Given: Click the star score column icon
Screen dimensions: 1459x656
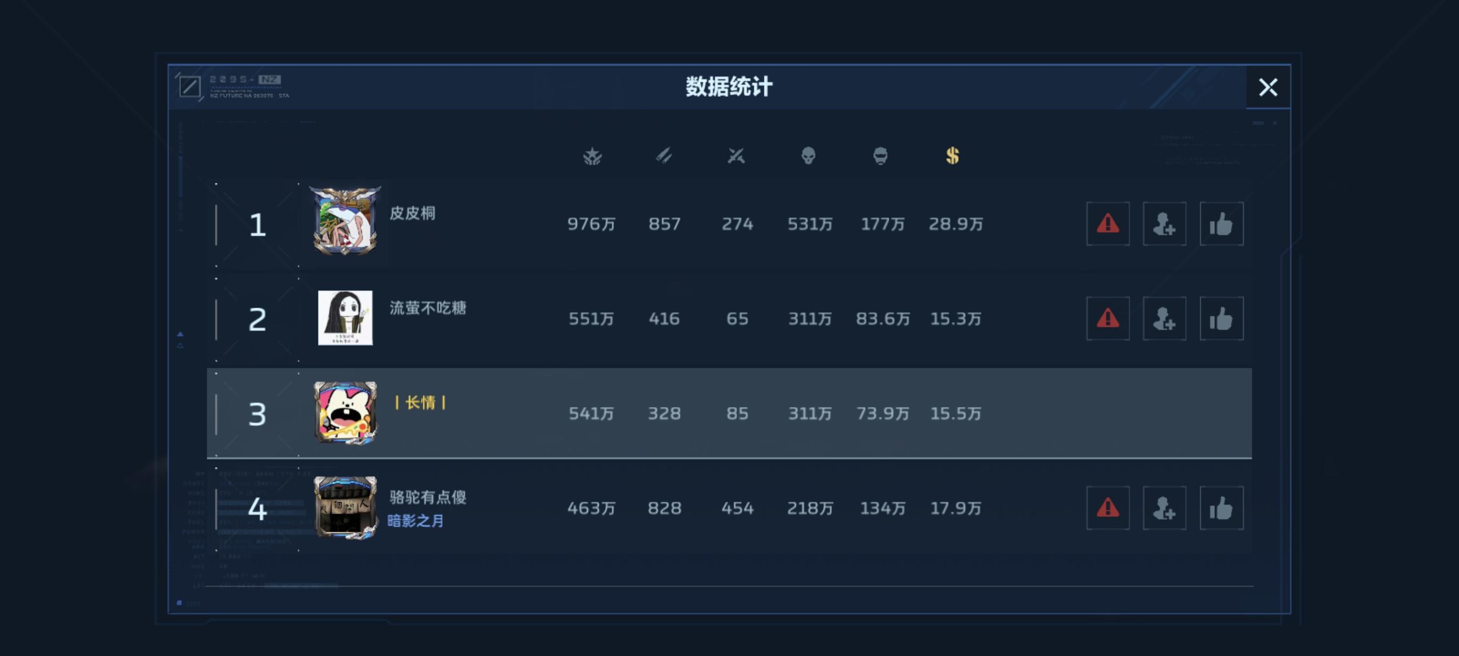Looking at the screenshot, I should tap(592, 155).
